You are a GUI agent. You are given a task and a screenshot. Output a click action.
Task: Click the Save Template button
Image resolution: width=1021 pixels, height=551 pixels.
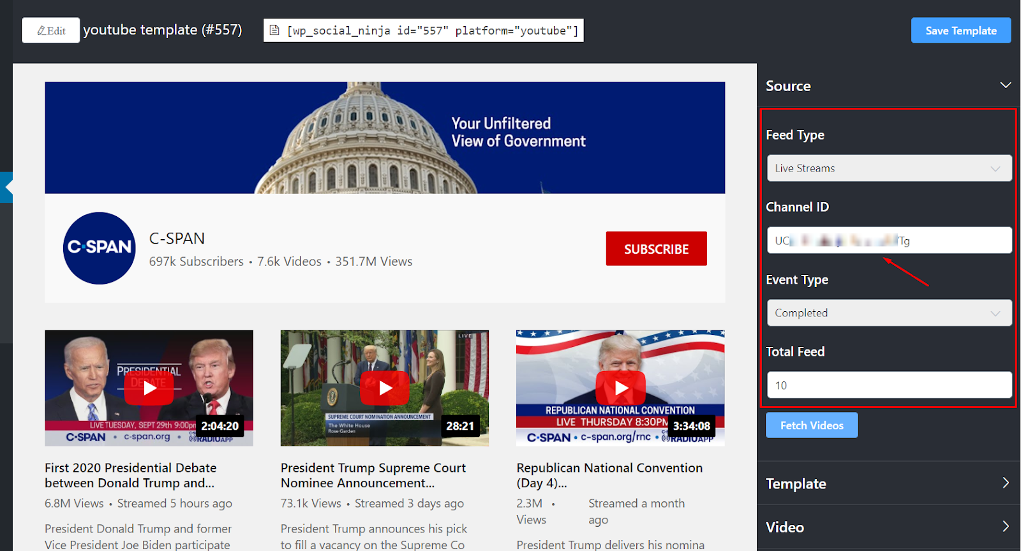click(x=961, y=30)
